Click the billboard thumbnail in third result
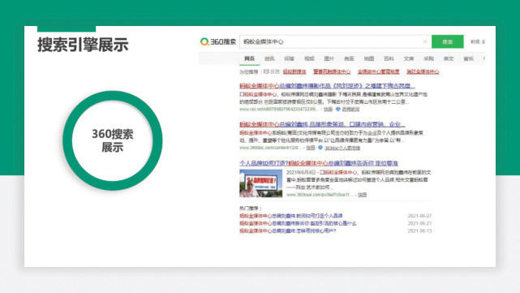This screenshot has height=293, width=520. click(261, 183)
